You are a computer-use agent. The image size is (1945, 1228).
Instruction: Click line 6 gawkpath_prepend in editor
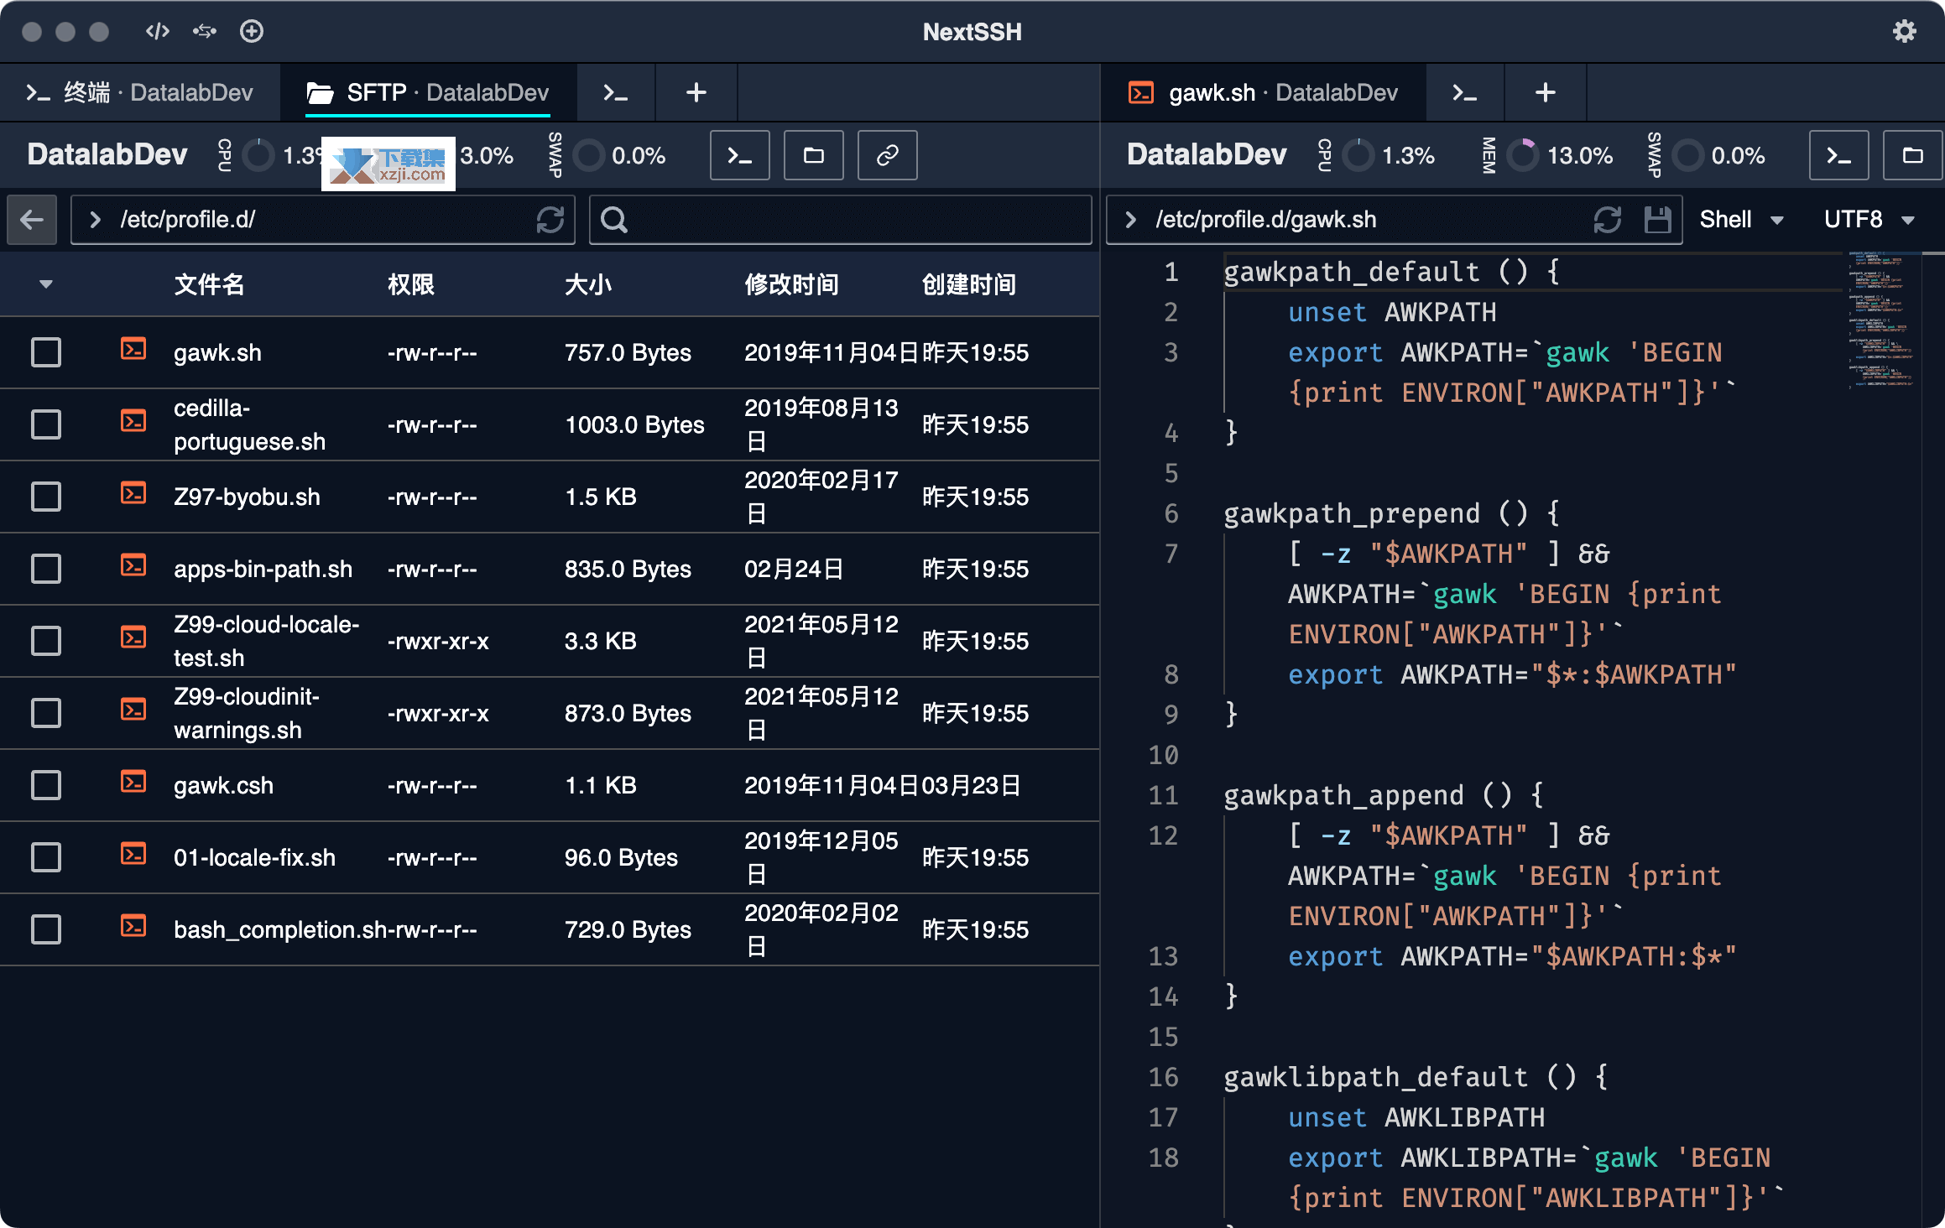point(1391,513)
